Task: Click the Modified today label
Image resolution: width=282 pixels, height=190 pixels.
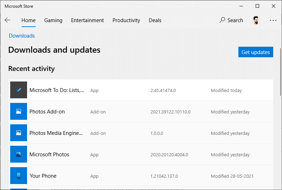Action: (x=226, y=90)
